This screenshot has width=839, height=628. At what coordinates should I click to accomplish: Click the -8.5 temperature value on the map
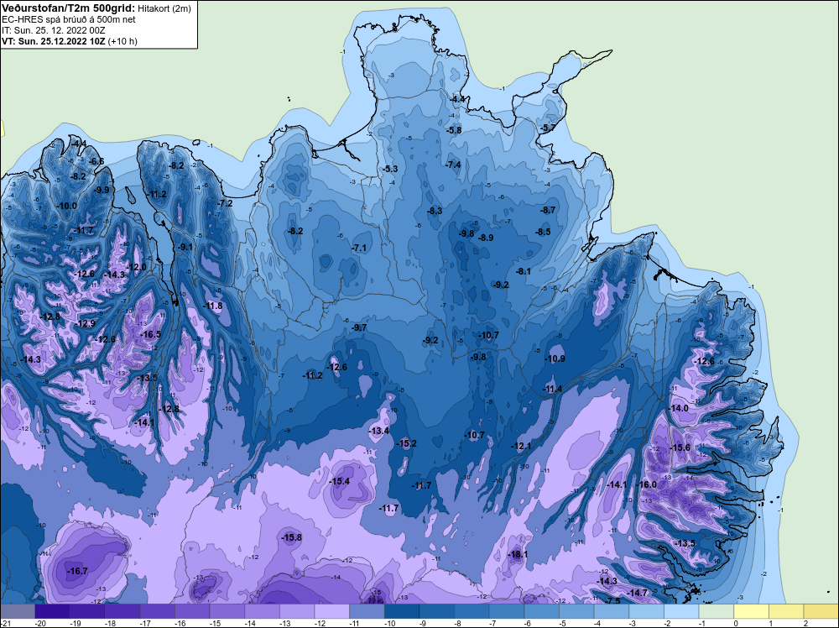[543, 232]
